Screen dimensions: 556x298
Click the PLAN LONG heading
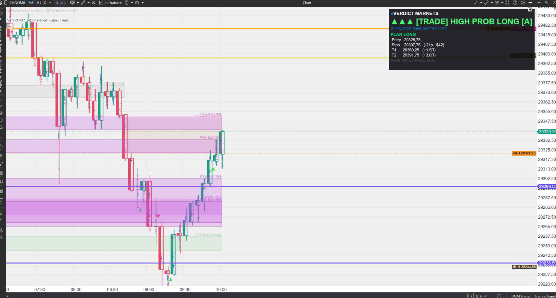click(x=403, y=34)
